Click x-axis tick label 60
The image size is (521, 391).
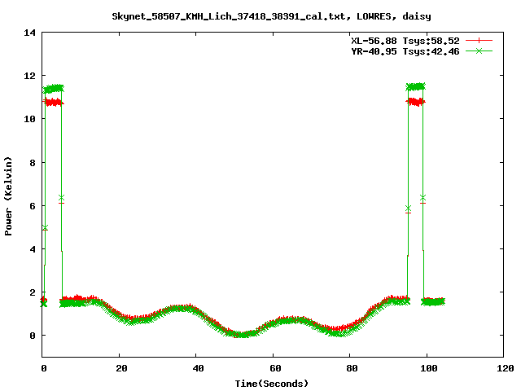pos(275,368)
